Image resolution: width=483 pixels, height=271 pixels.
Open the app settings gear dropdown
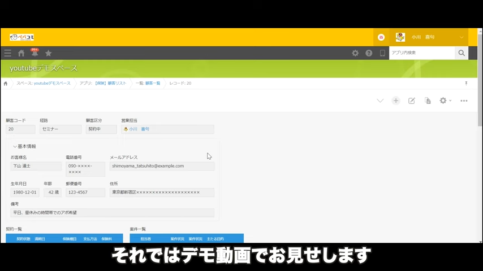click(x=445, y=100)
